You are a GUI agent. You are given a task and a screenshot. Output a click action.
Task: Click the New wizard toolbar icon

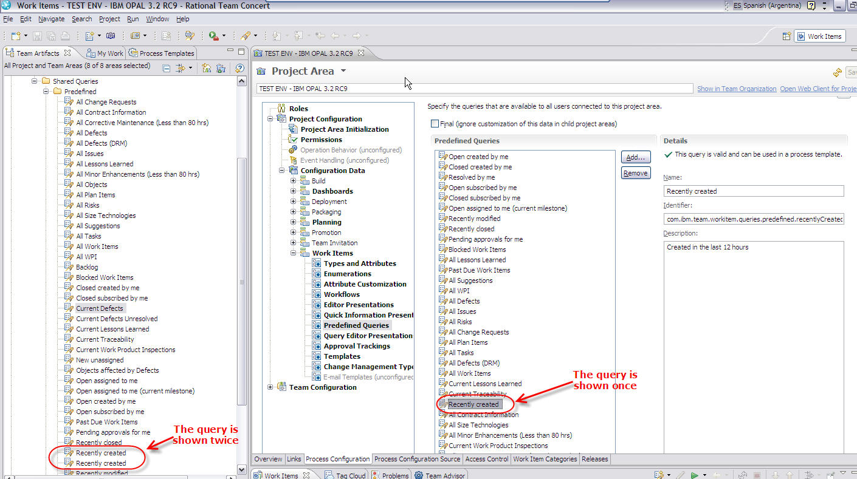click(x=15, y=36)
